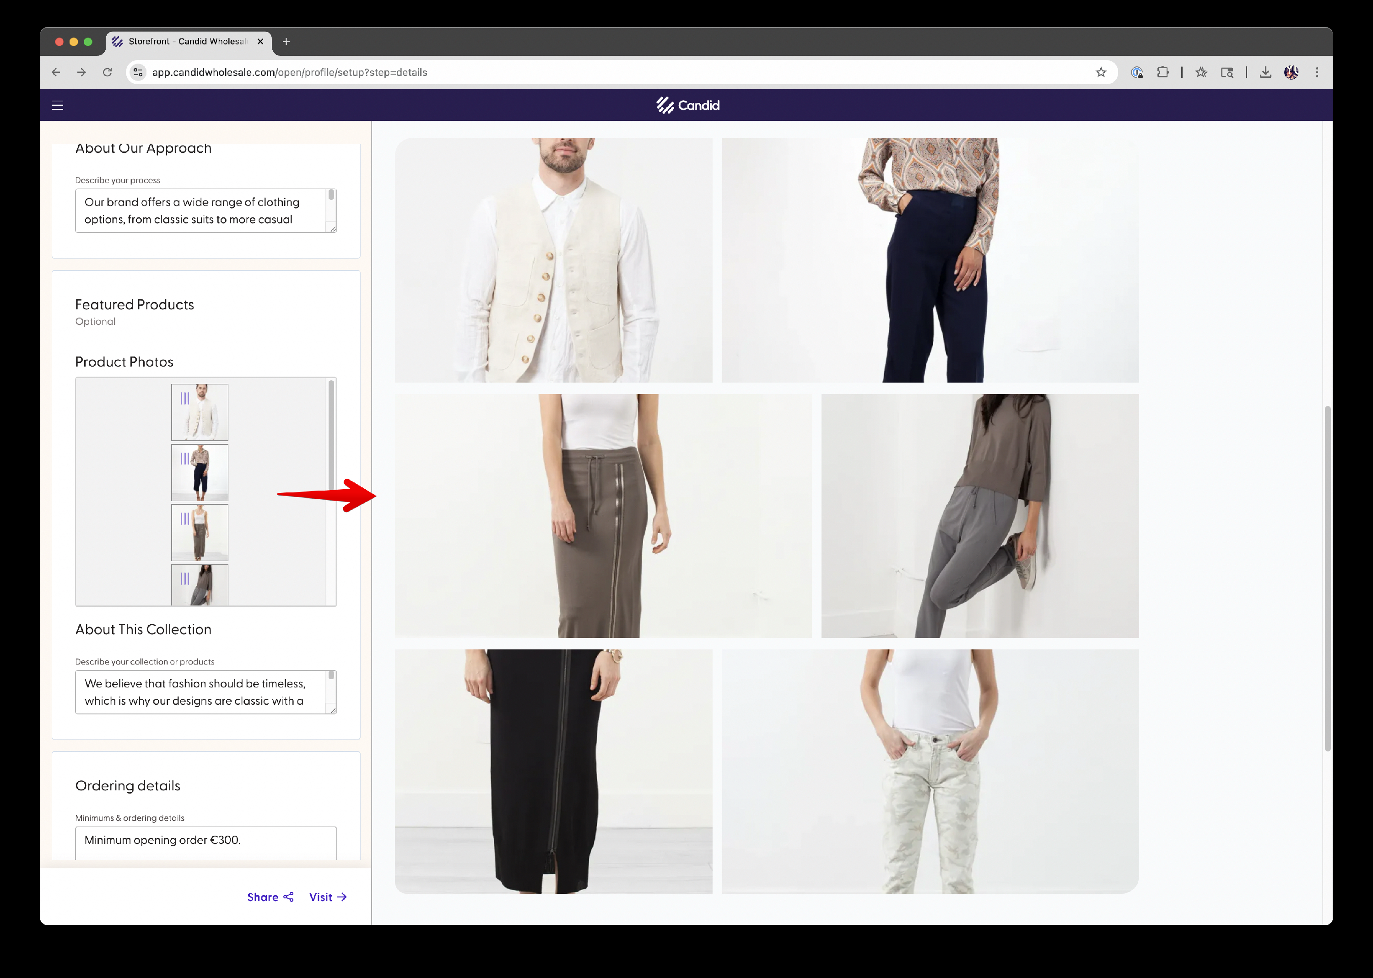Image resolution: width=1373 pixels, height=978 pixels.
Task: Grab the drag handle on the grey pants photo
Action: click(185, 579)
